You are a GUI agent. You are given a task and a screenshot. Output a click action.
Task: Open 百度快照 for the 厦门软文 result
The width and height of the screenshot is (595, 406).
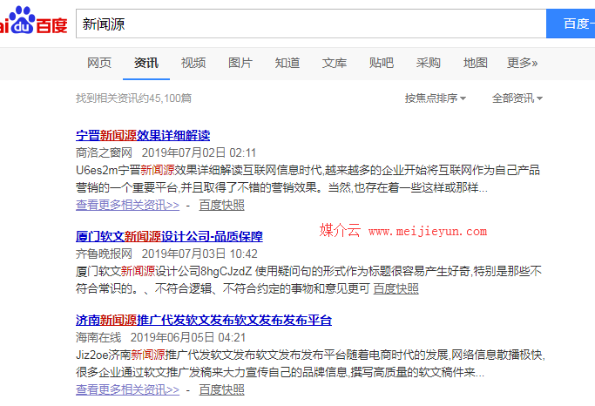tap(396, 288)
